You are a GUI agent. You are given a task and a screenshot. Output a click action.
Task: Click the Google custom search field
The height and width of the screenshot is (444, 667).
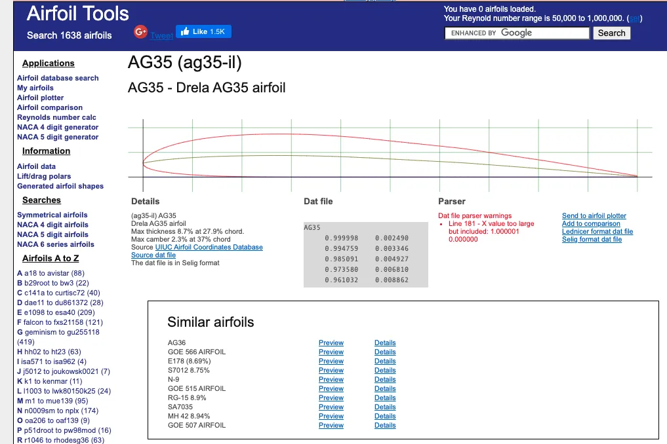(517, 33)
